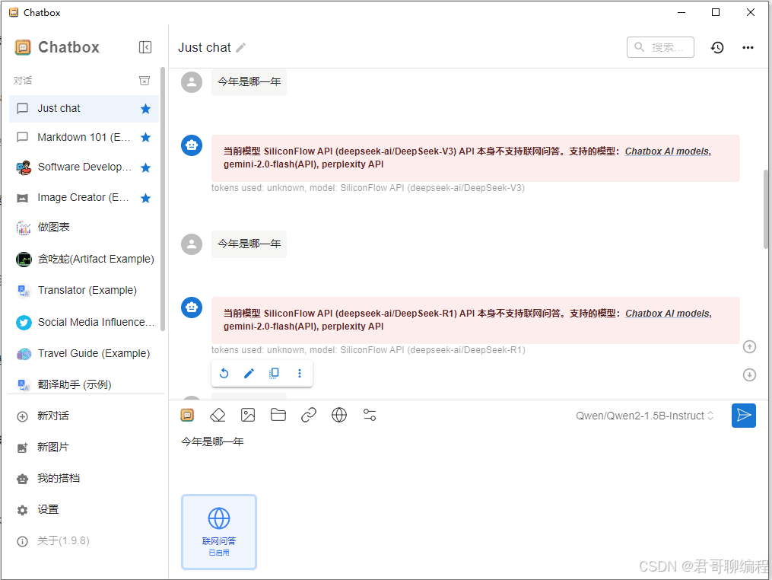Image resolution: width=772 pixels, height=580 pixels.
Task: Send the message with the blue arrow button
Action: [743, 416]
